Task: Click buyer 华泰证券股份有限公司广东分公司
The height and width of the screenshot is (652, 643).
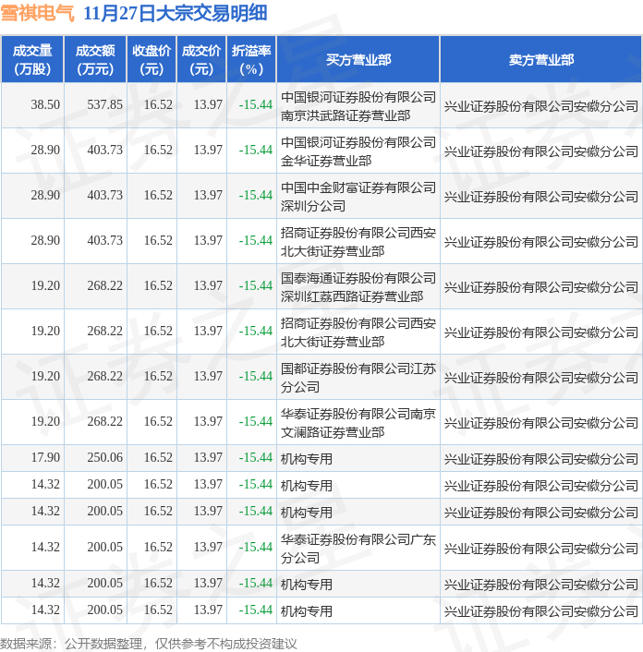Action: pyautogui.click(x=358, y=549)
